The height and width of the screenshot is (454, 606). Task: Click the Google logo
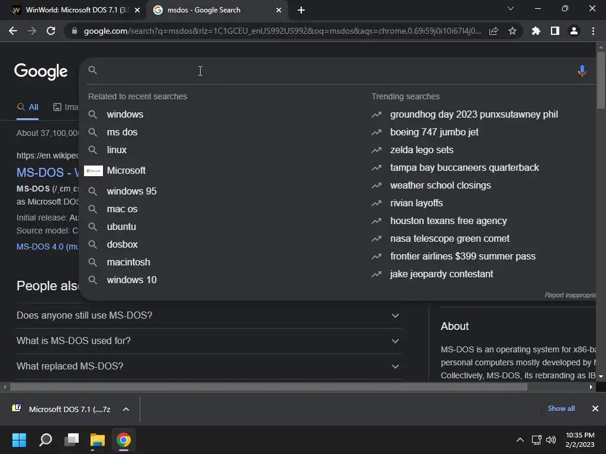41,72
